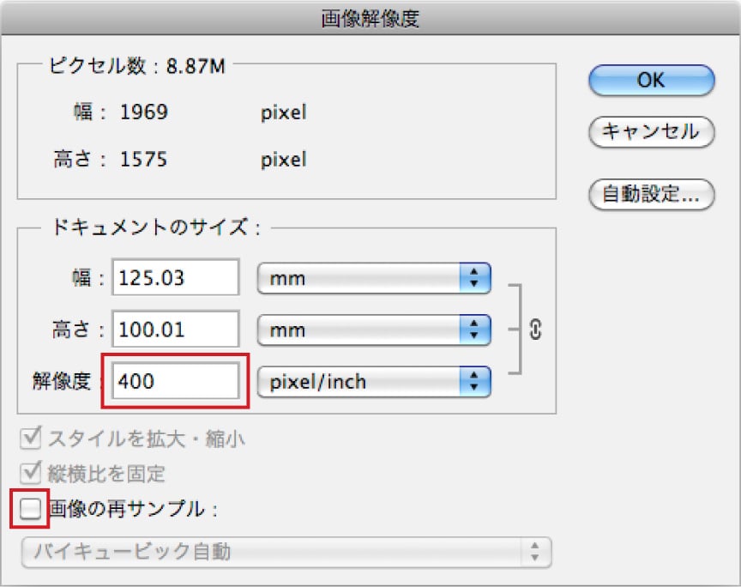Click the 画像解像度 dialog title bar
Image resolution: width=741 pixels, height=587 pixels.
coord(370,16)
